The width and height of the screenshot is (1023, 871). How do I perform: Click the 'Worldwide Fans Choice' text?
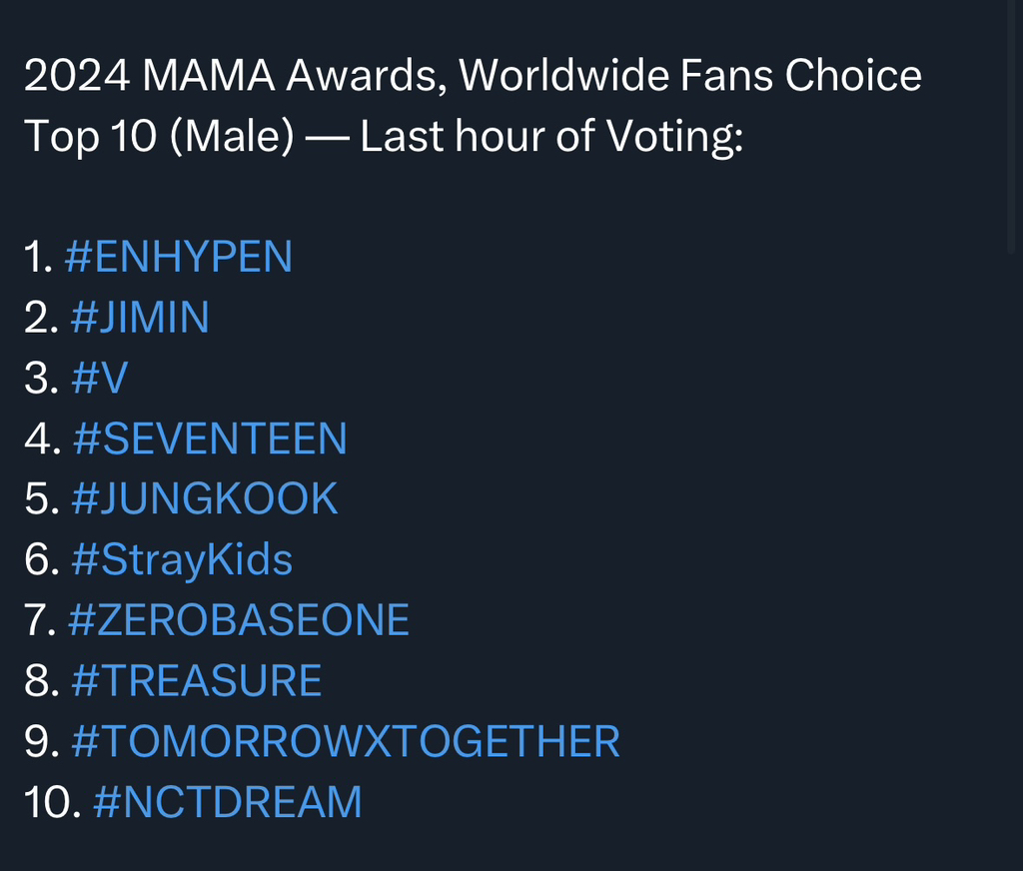[689, 77]
